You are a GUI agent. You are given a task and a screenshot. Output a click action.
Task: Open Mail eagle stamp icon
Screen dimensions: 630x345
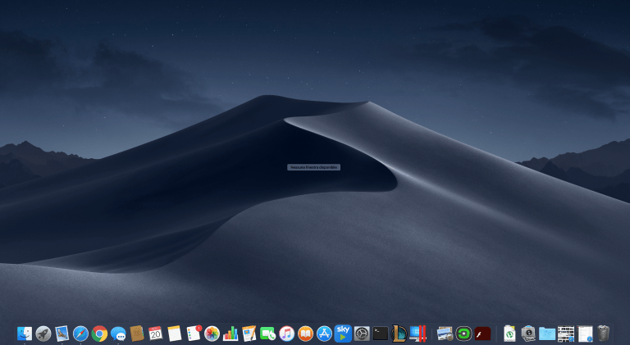62,334
